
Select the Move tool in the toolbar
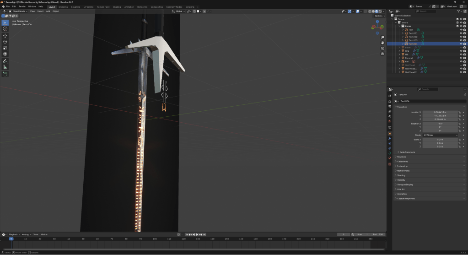5,35
